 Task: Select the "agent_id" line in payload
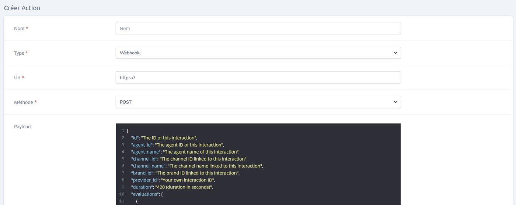(x=177, y=145)
